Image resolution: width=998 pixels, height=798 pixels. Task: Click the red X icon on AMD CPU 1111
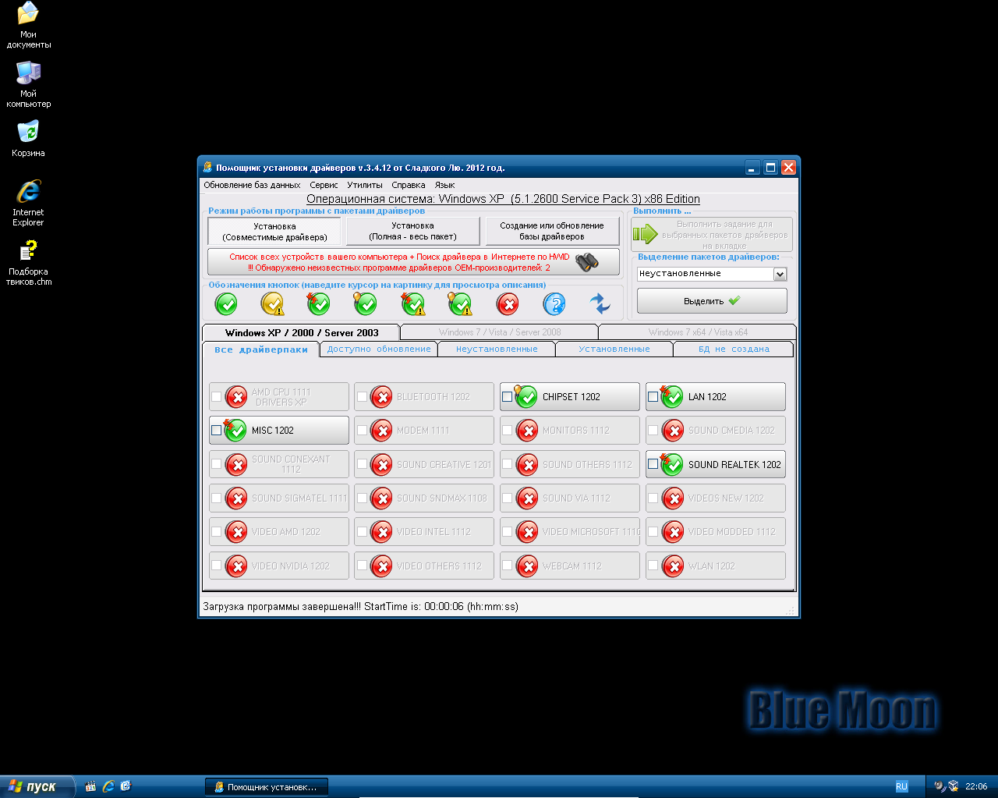(236, 396)
